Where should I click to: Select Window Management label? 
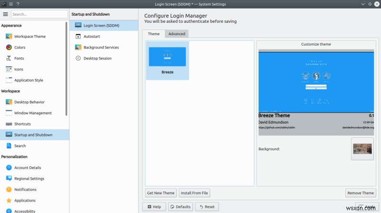[33, 113]
